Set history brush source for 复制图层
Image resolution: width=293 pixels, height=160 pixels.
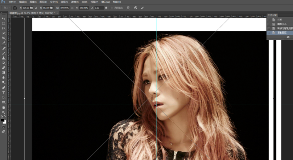pos(269,33)
